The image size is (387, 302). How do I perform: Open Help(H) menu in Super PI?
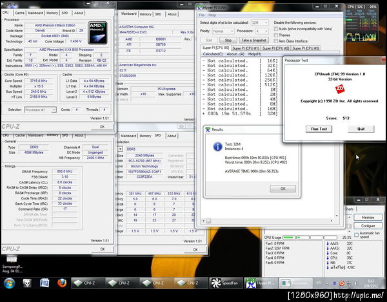click(255, 54)
